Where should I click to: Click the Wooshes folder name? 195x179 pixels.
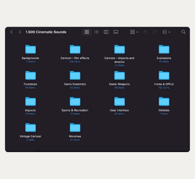pyautogui.click(x=75, y=136)
